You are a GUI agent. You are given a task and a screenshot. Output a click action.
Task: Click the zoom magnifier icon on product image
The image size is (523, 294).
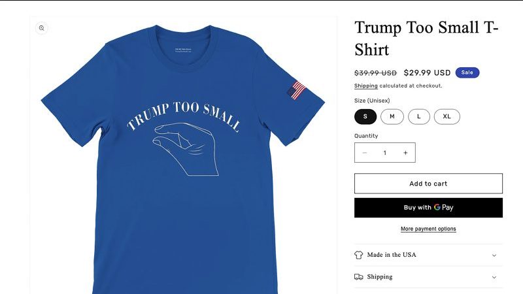[41, 28]
